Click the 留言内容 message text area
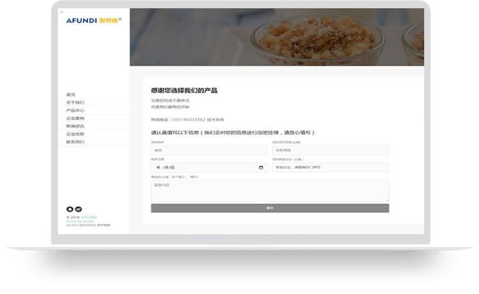Image resolution: width=479 pixels, height=294 pixels. coord(270,191)
